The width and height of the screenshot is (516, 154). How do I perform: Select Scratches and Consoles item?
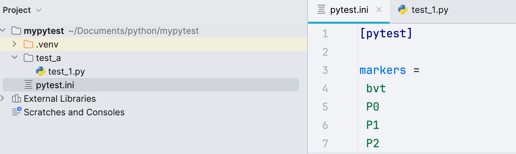pyautogui.click(x=74, y=112)
